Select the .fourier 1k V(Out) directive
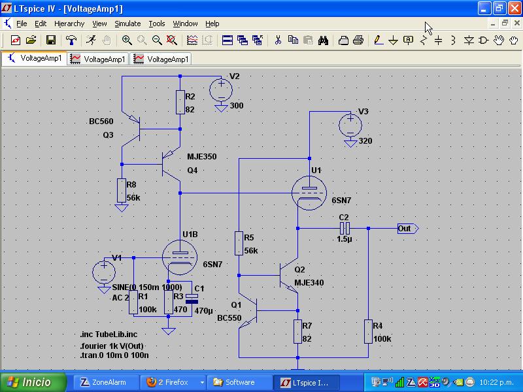The width and height of the screenshot is (523, 392). [x=112, y=346]
